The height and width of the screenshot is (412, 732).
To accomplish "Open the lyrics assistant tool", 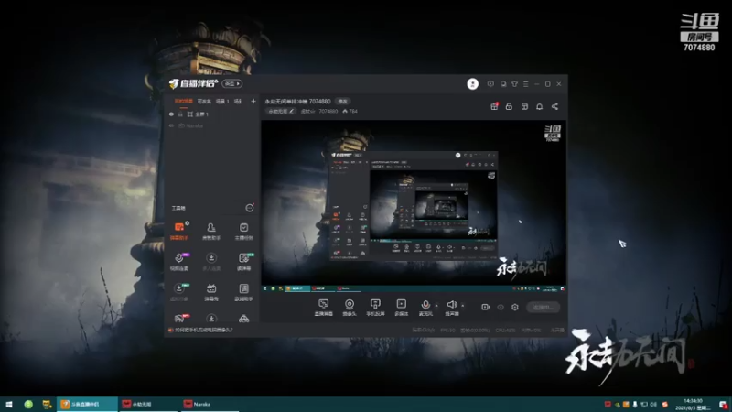I will (x=243, y=292).
